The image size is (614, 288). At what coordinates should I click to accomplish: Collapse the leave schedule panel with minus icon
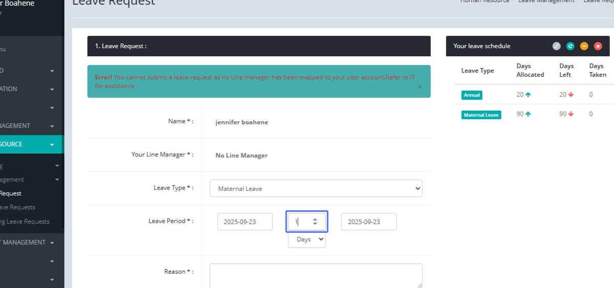point(584,46)
